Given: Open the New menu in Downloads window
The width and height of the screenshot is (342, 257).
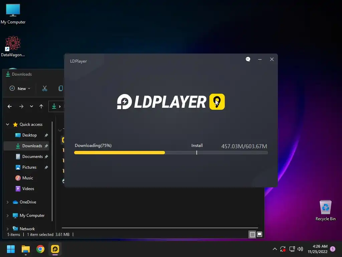Looking at the screenshot, I should [x=20, y=88].
